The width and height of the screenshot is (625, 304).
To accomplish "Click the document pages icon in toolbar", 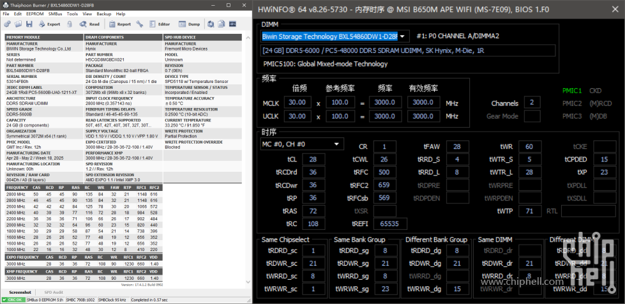I will pyautogui.click(x=222, y=24).
